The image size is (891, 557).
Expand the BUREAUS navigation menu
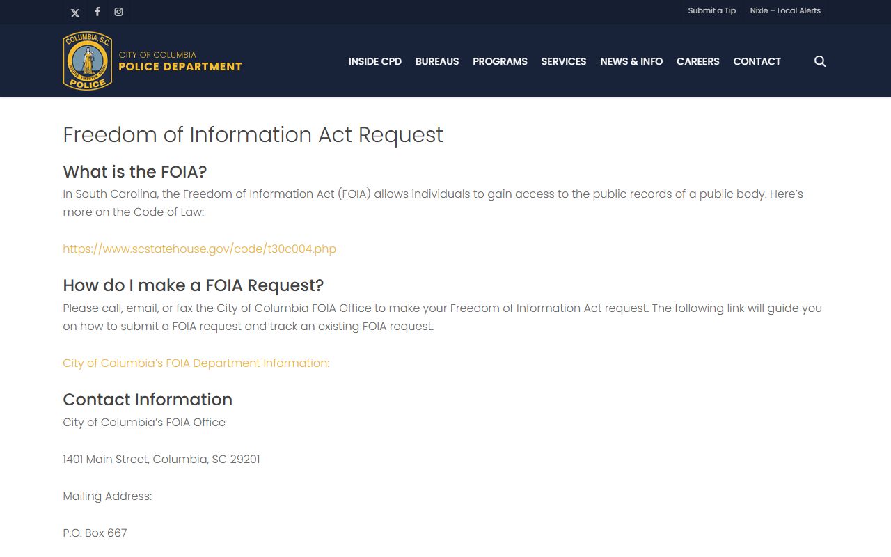tap(437, 61)
